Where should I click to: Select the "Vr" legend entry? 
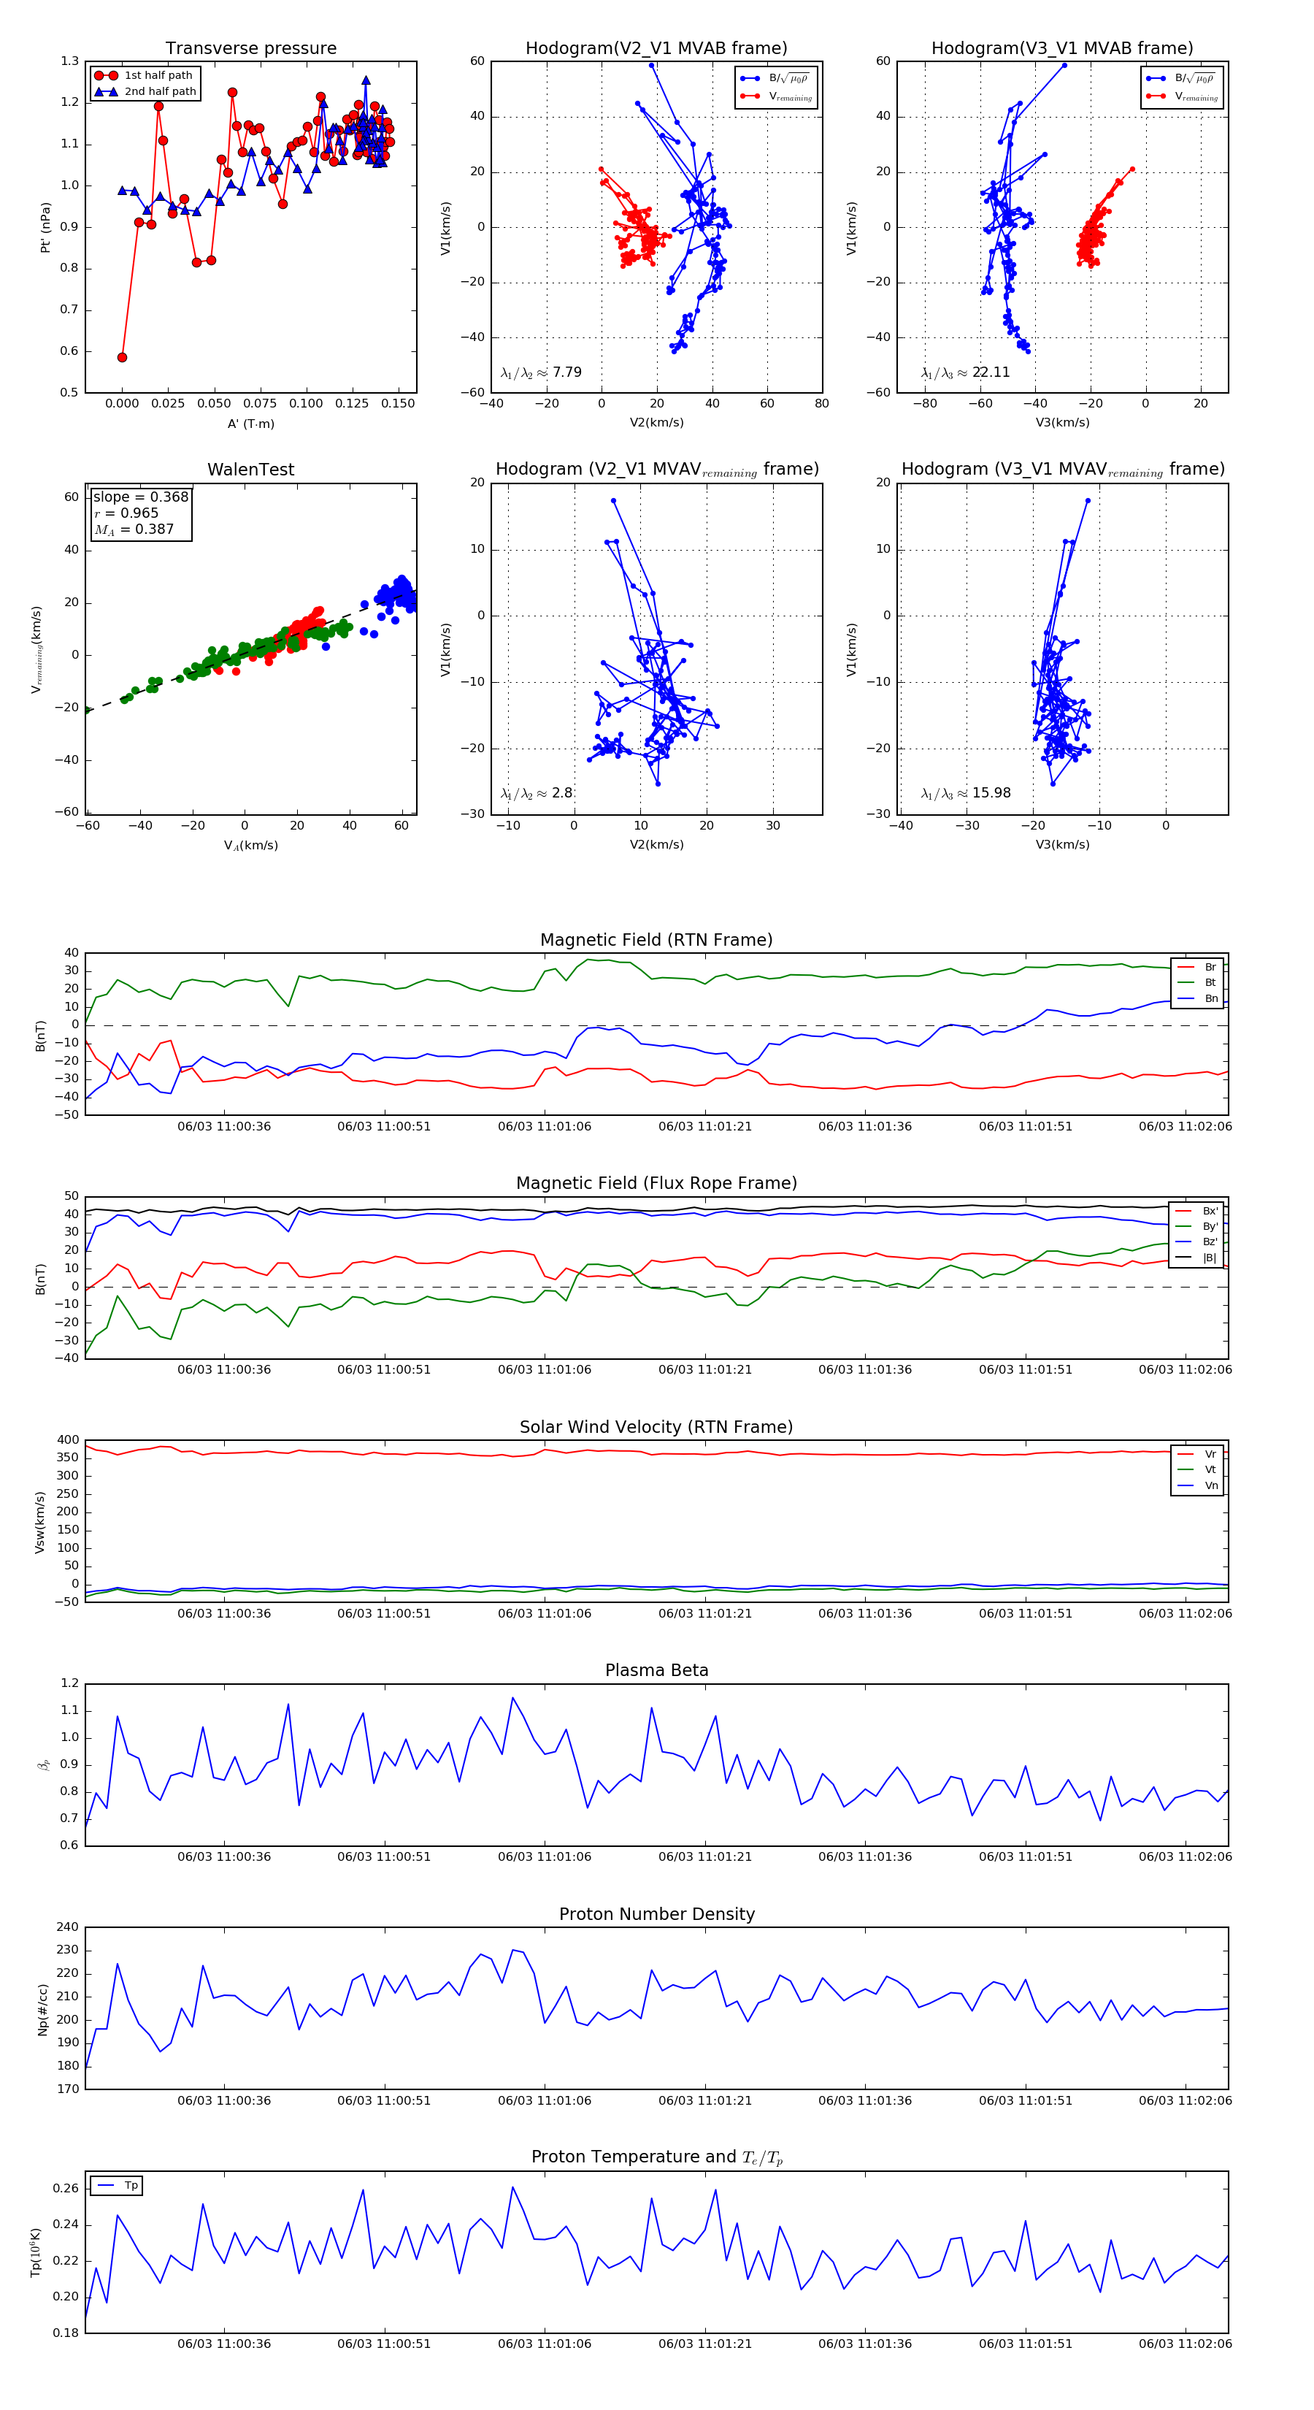(x=1197, y=1454)
